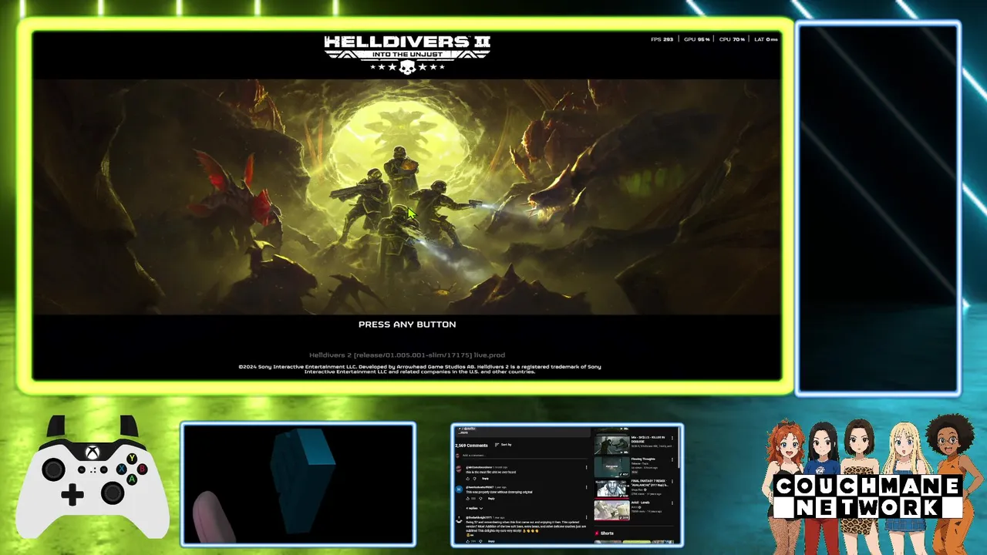Expand description with the ...more link
The height and width of the screenshot is (555, 987).
click(x=463, y=432)
